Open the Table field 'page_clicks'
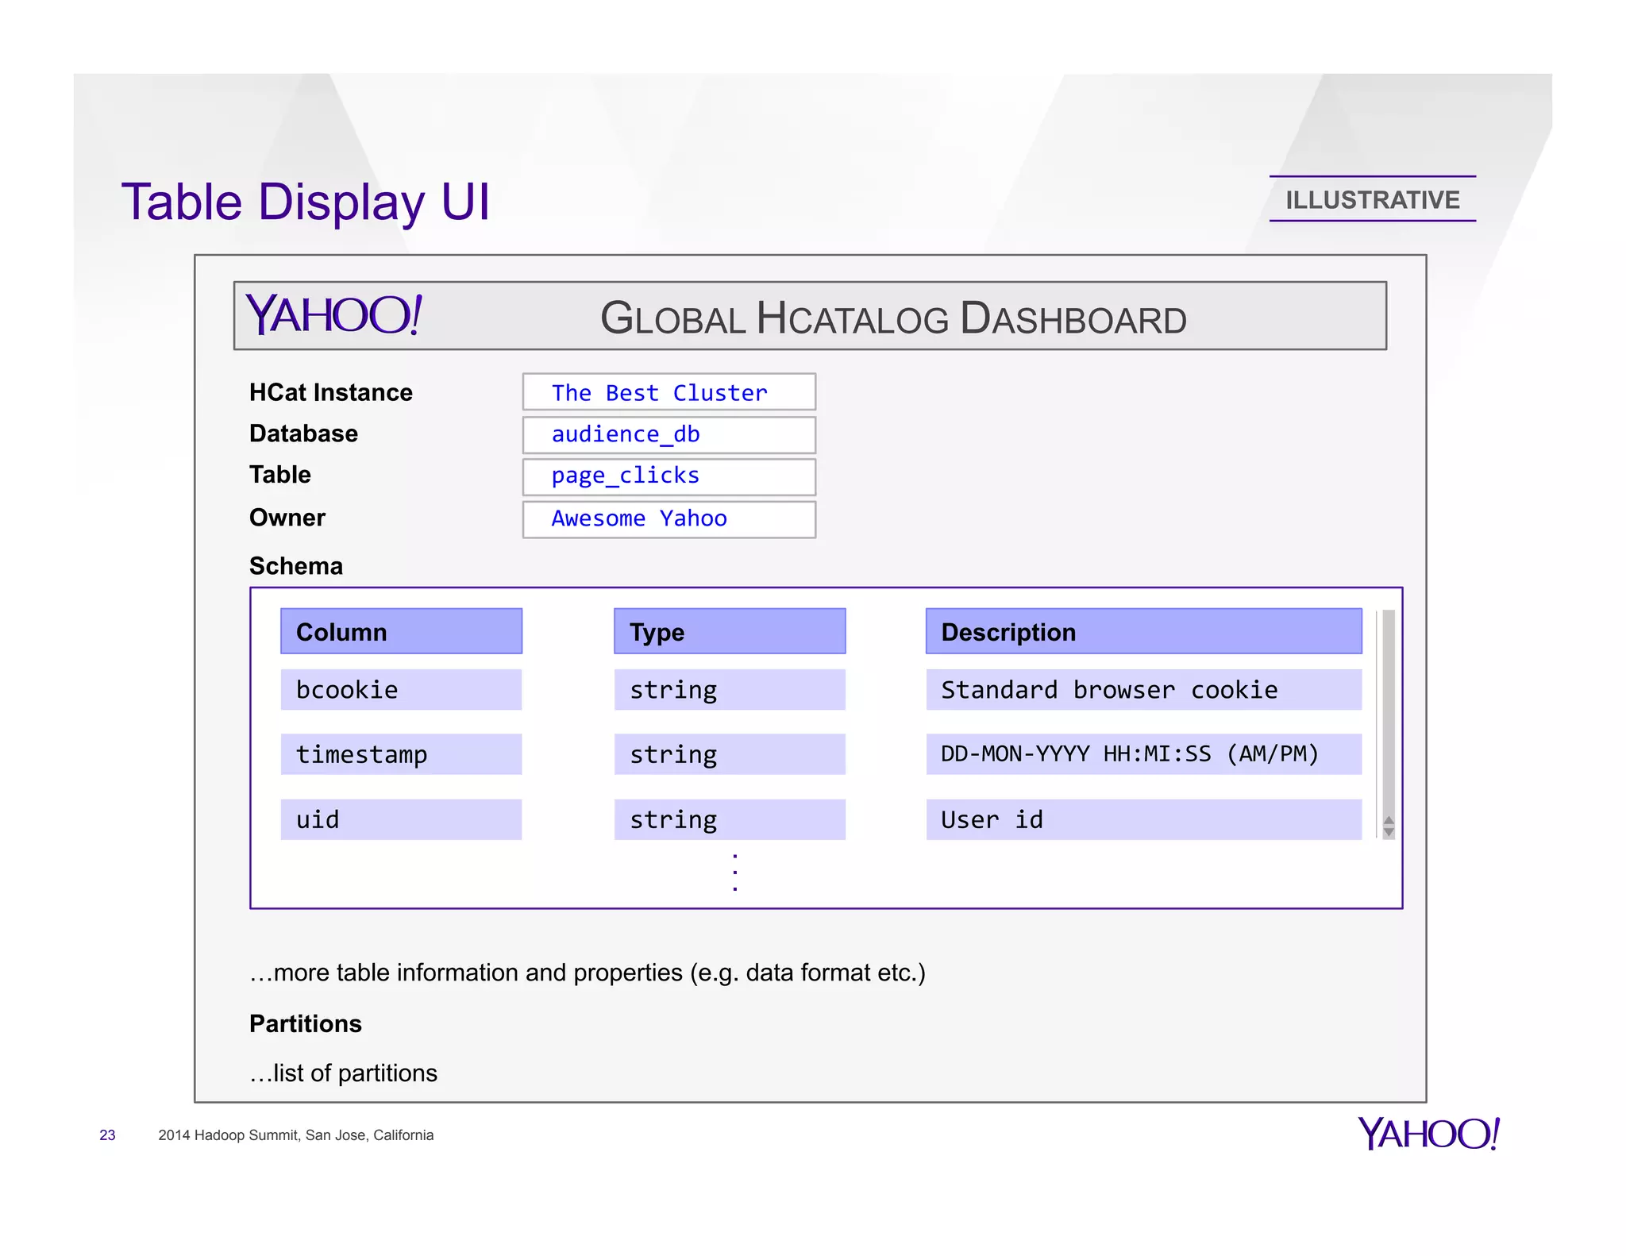Image resolution: width=1626 pixels, height=1256 pixels. [669, 476]
